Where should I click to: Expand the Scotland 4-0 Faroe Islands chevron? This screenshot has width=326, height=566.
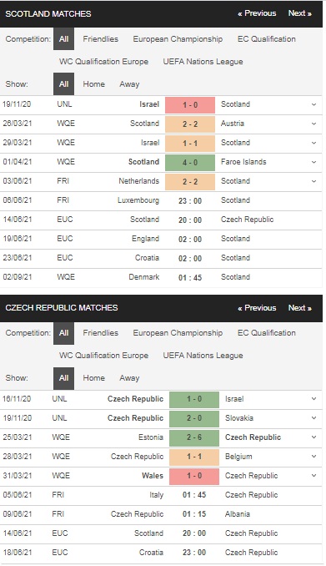point(313,162)
